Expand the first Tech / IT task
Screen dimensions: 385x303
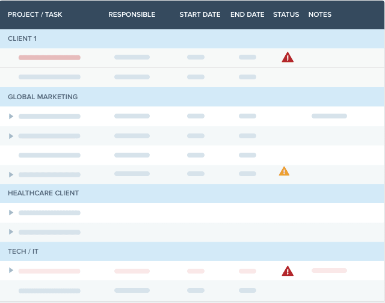point(11,271)
